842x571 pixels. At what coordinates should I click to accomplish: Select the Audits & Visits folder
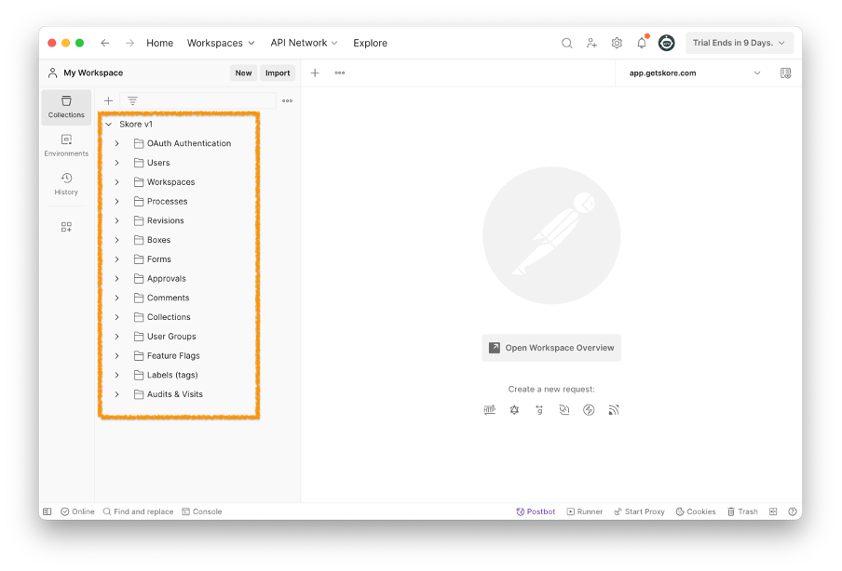point(175,394)
